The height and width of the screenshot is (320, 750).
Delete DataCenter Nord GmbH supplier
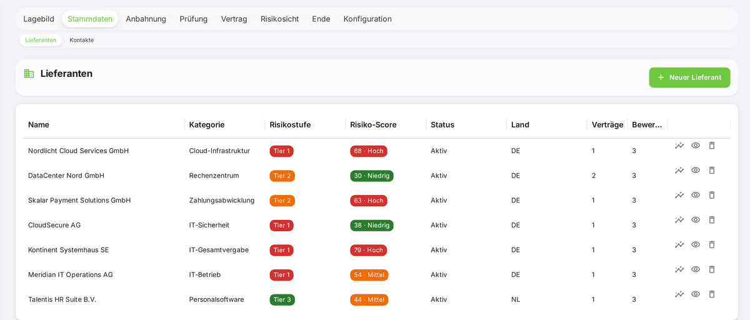712,170
